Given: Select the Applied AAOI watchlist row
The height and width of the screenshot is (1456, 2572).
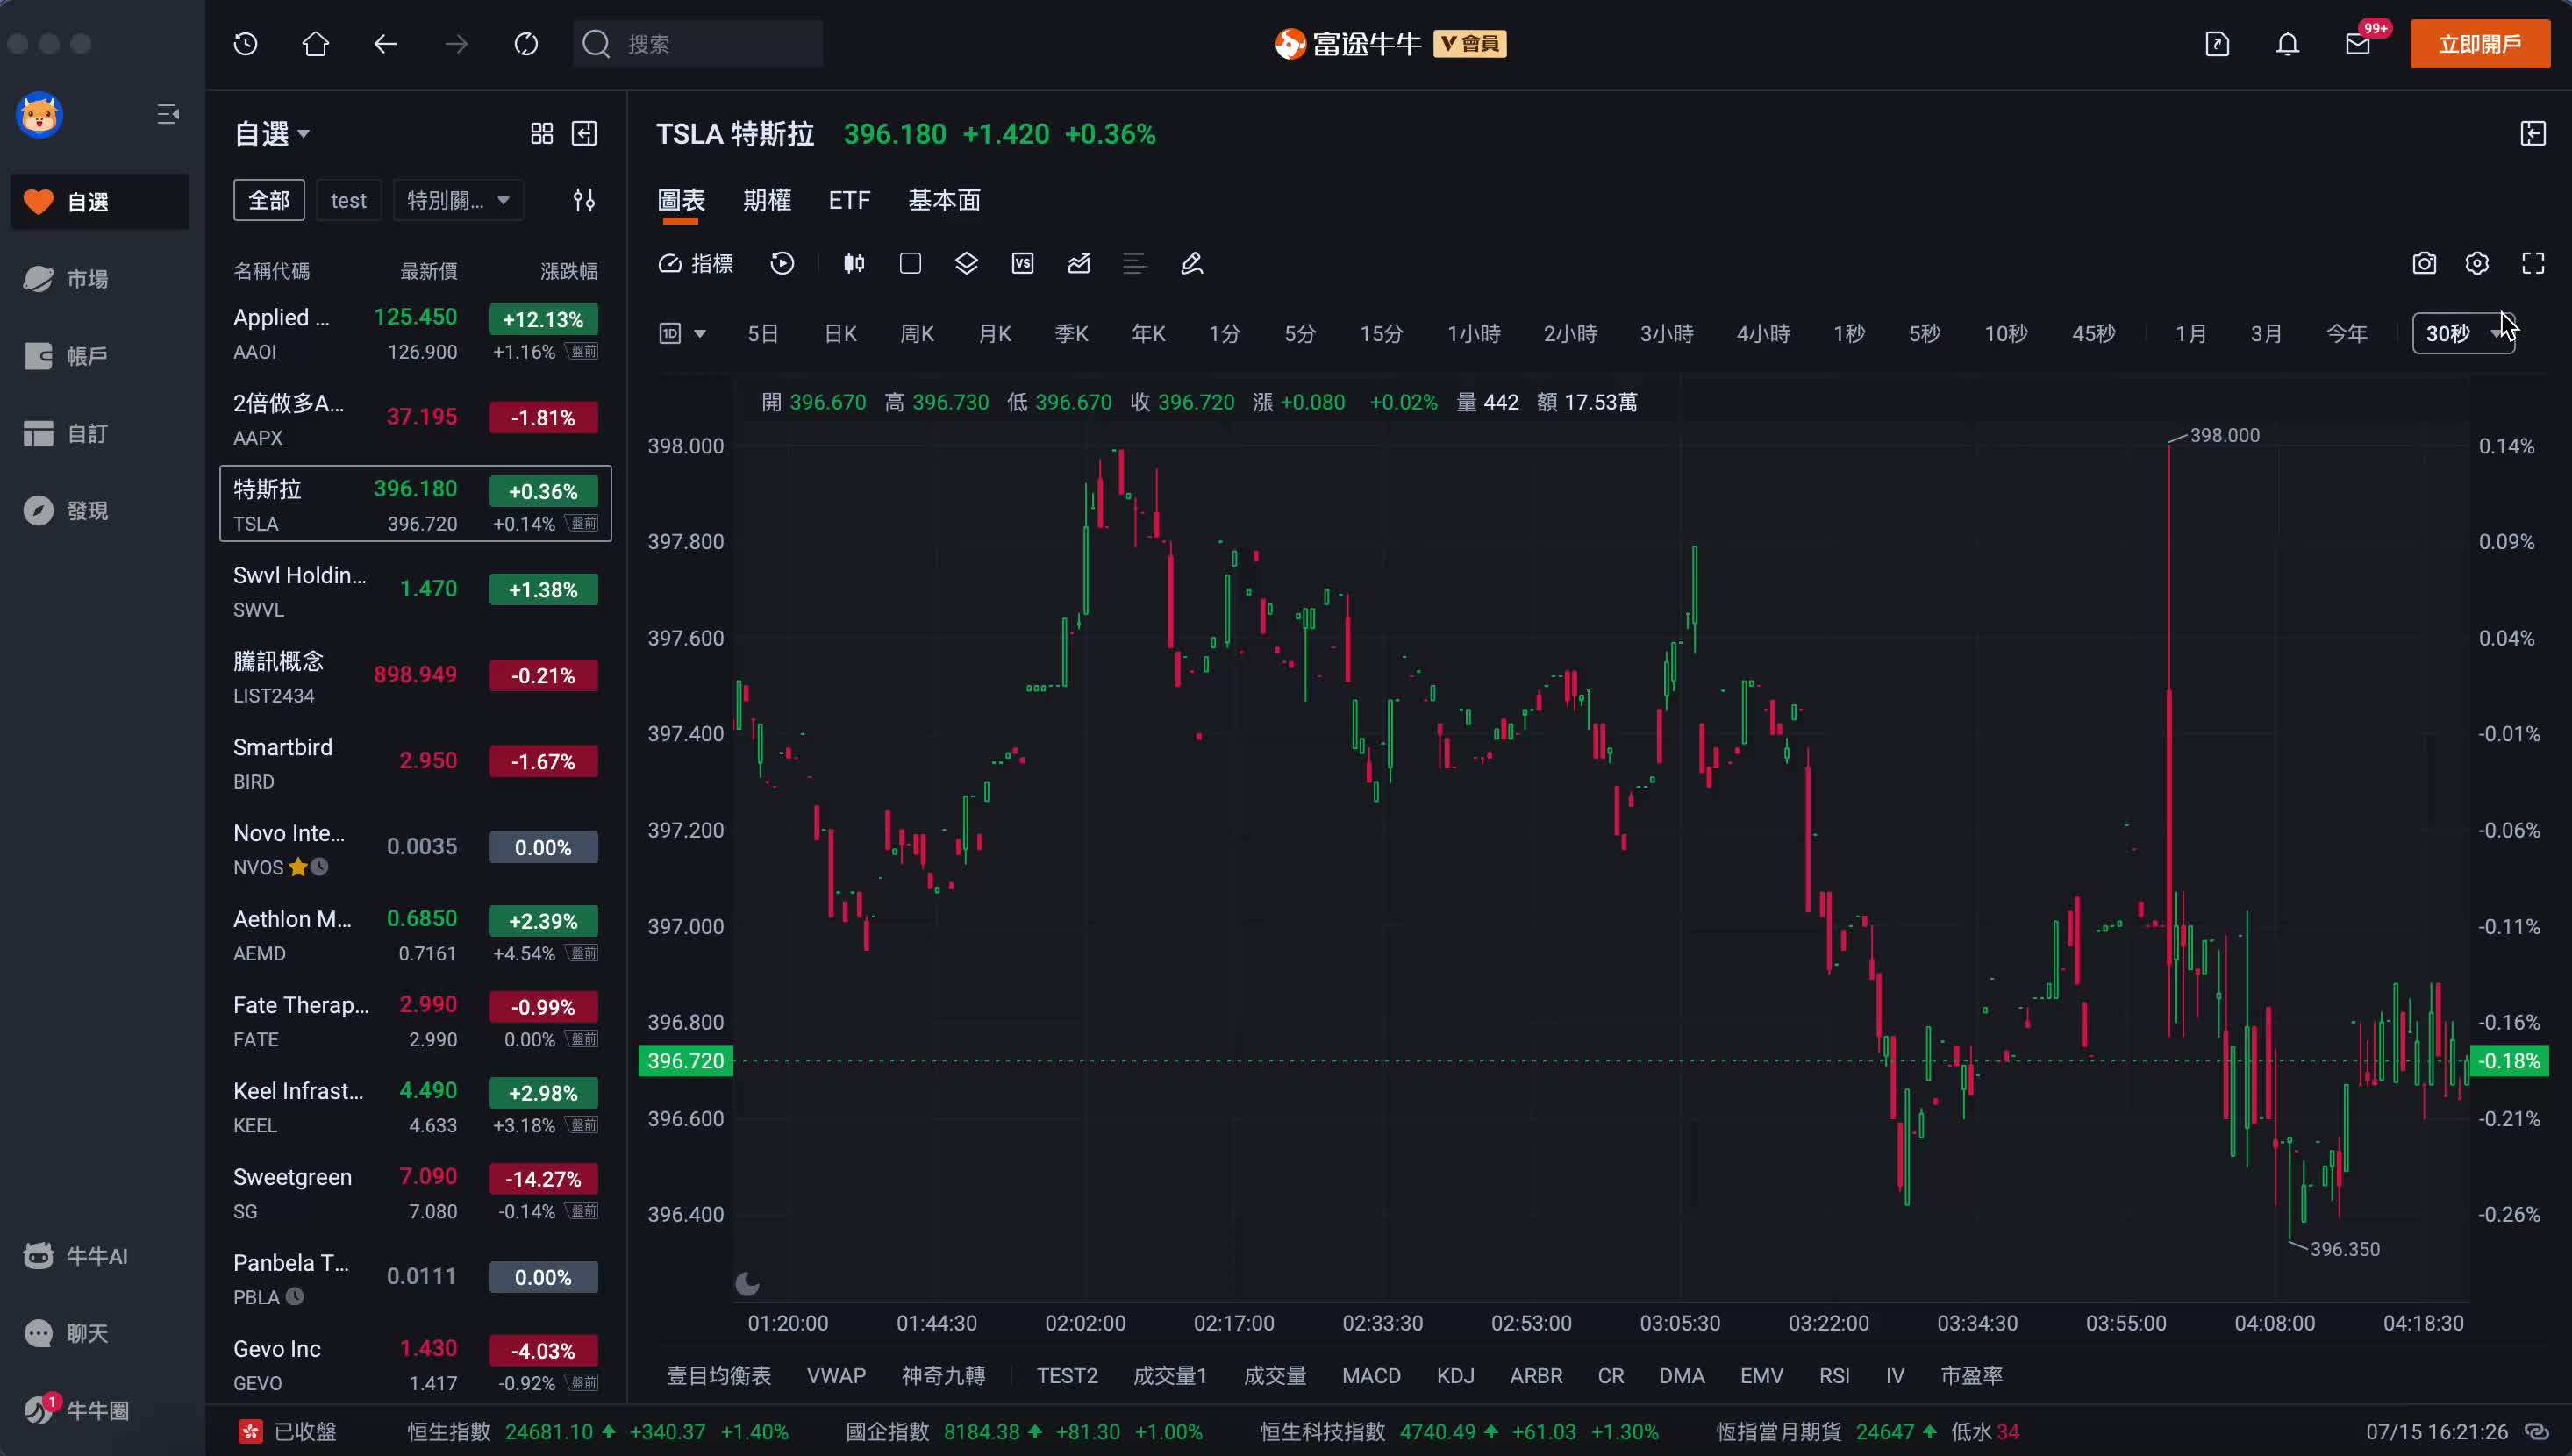Looking at the screenshot, I should click(416, 333).
